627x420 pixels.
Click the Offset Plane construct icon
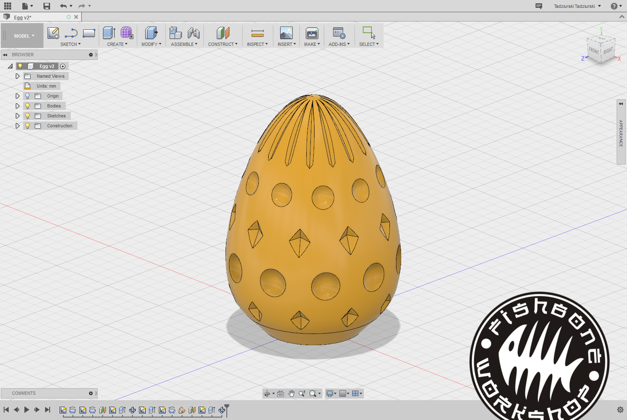(223, 33)
